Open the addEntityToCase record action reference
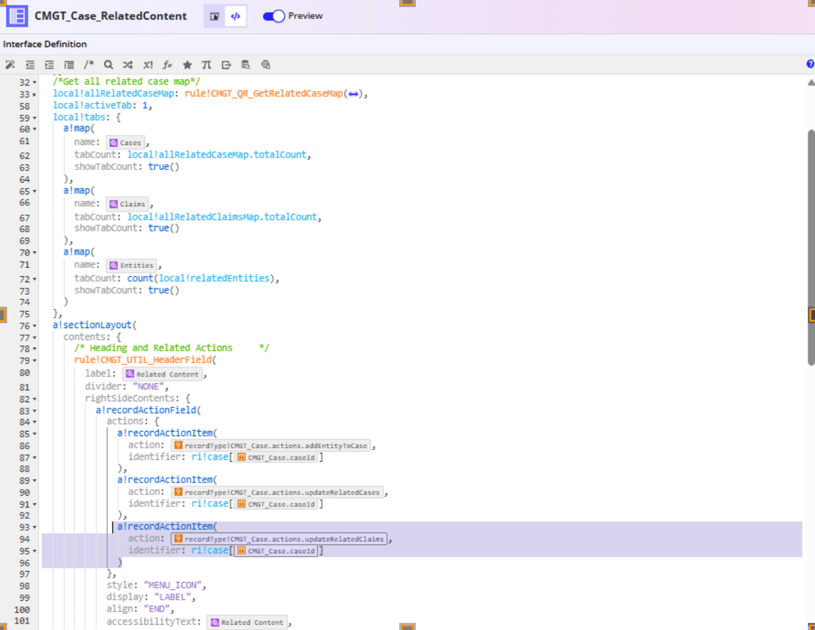The height and width of the screenshot is (630, 815). tap(271, 446)
